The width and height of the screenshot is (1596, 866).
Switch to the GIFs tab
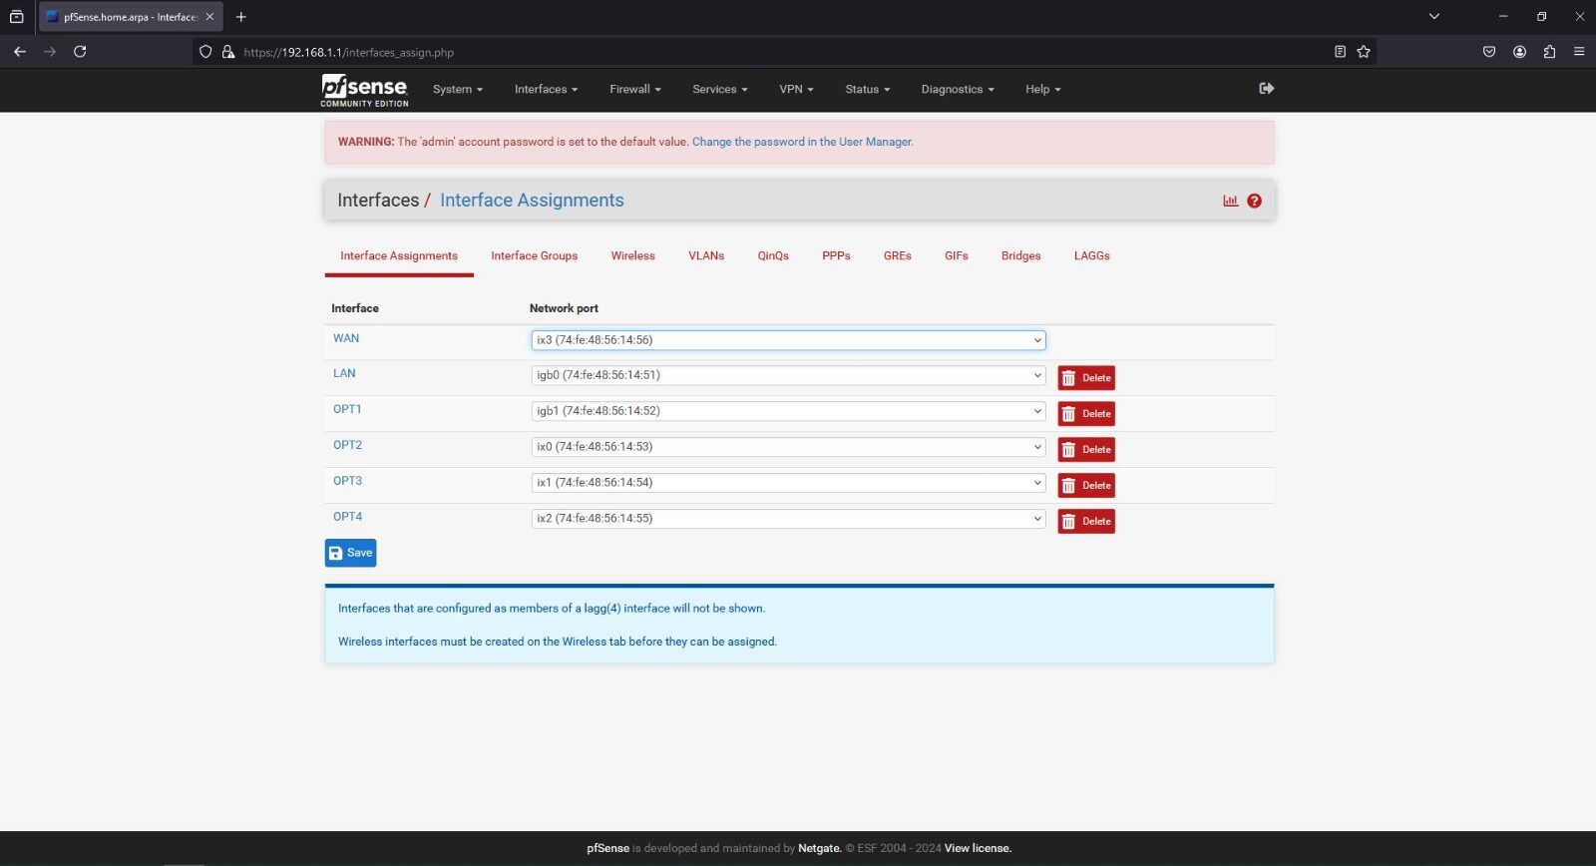tap(957, 256)
